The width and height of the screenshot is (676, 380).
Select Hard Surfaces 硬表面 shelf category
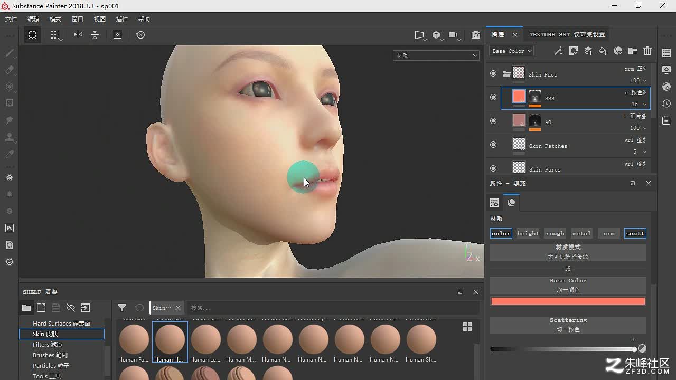(62, 324)
